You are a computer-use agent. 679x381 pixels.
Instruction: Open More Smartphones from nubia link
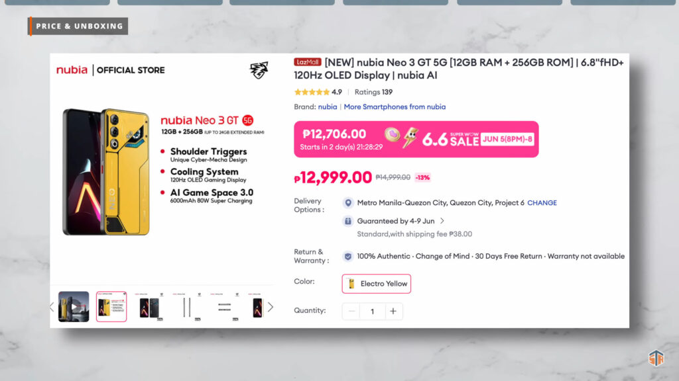point(395,106)
